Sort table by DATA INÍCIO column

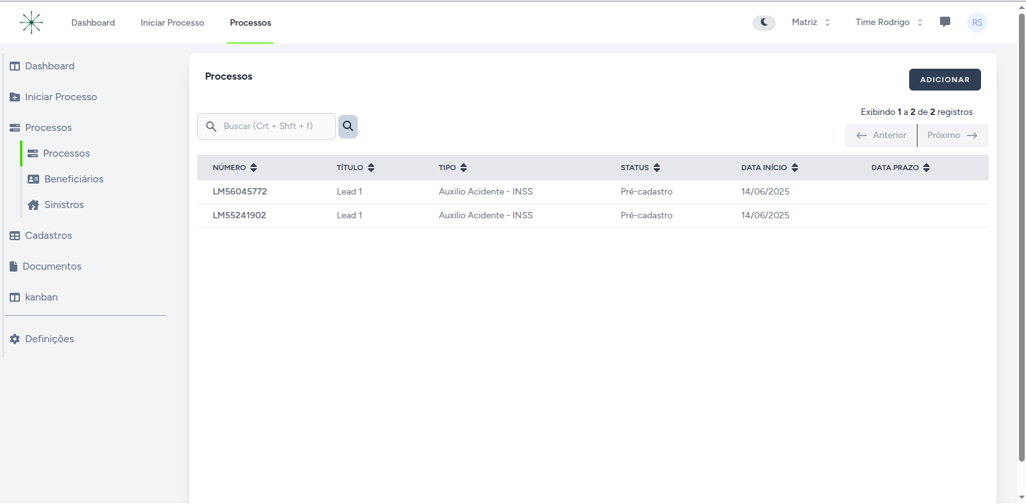click(770, 168)
